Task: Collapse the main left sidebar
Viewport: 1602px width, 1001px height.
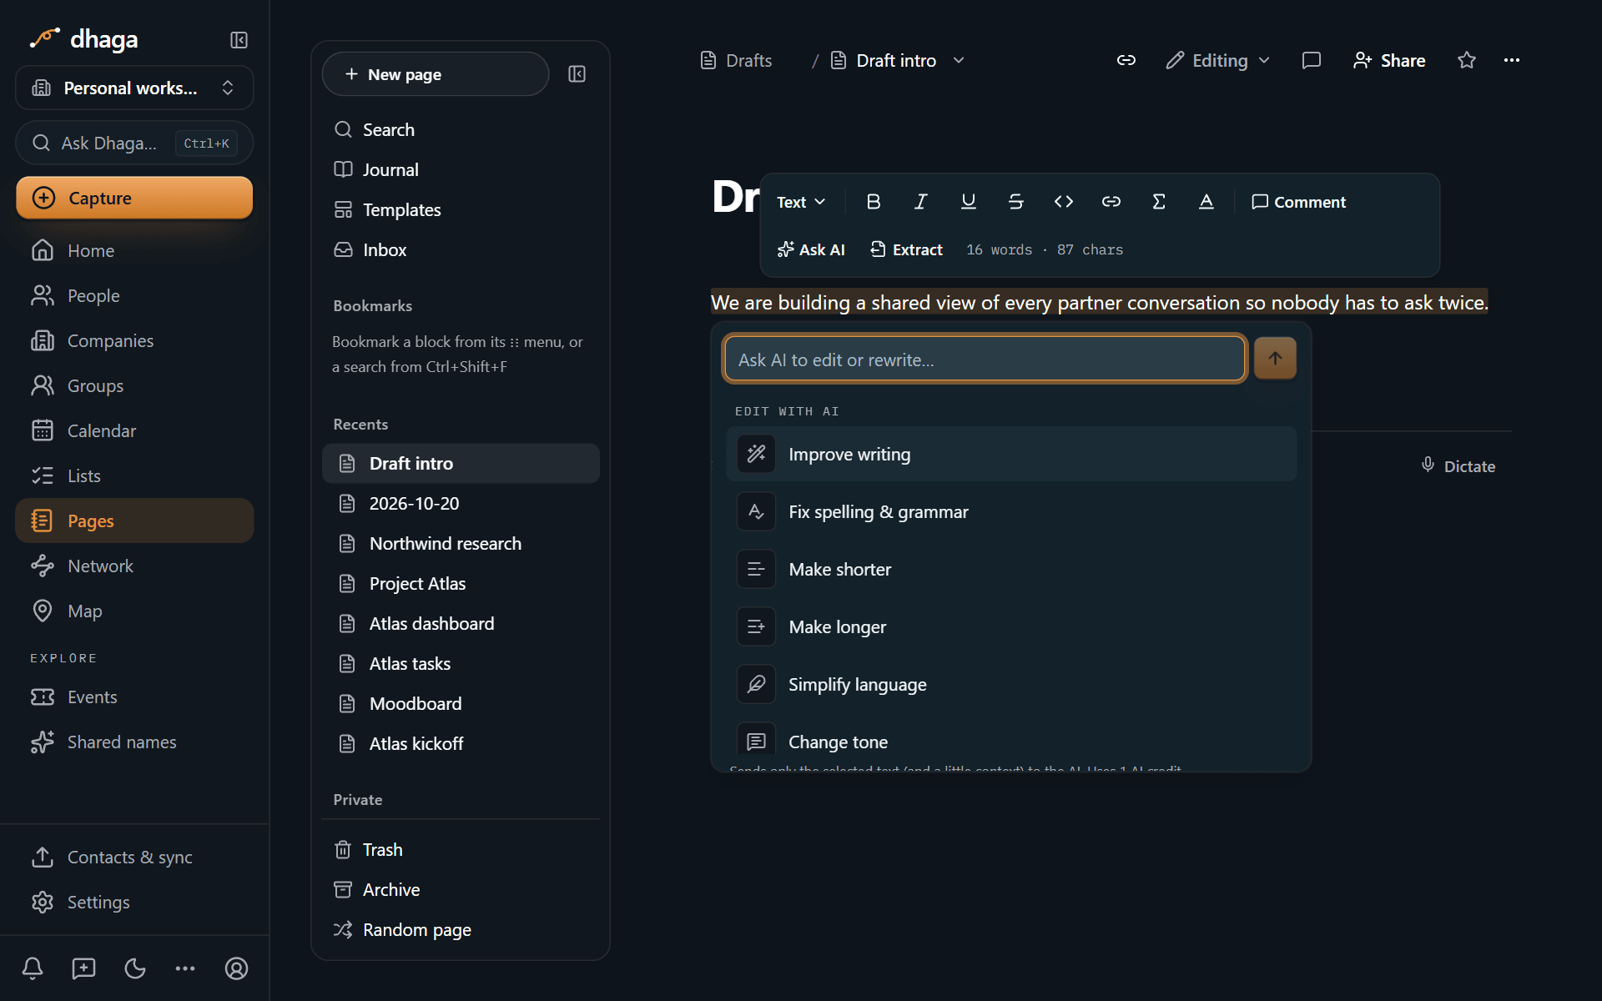Action: (239, 40)
